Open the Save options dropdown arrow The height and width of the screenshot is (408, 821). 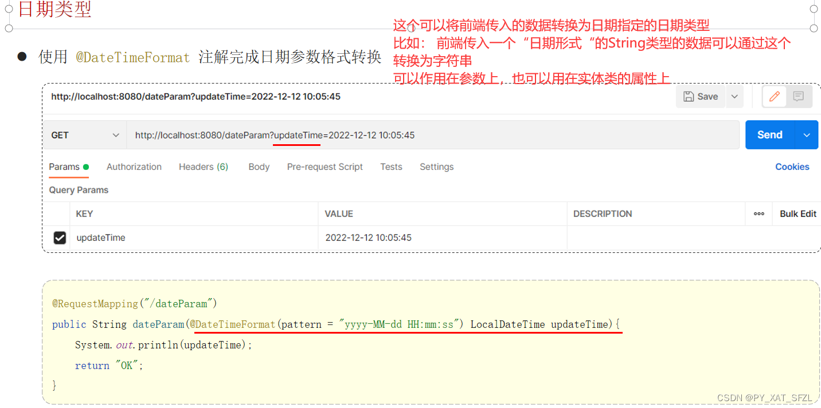click(x=734, y=97)
